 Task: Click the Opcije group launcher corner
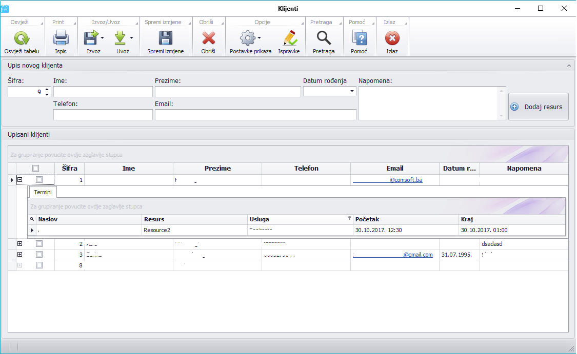(x=302, y=24)
